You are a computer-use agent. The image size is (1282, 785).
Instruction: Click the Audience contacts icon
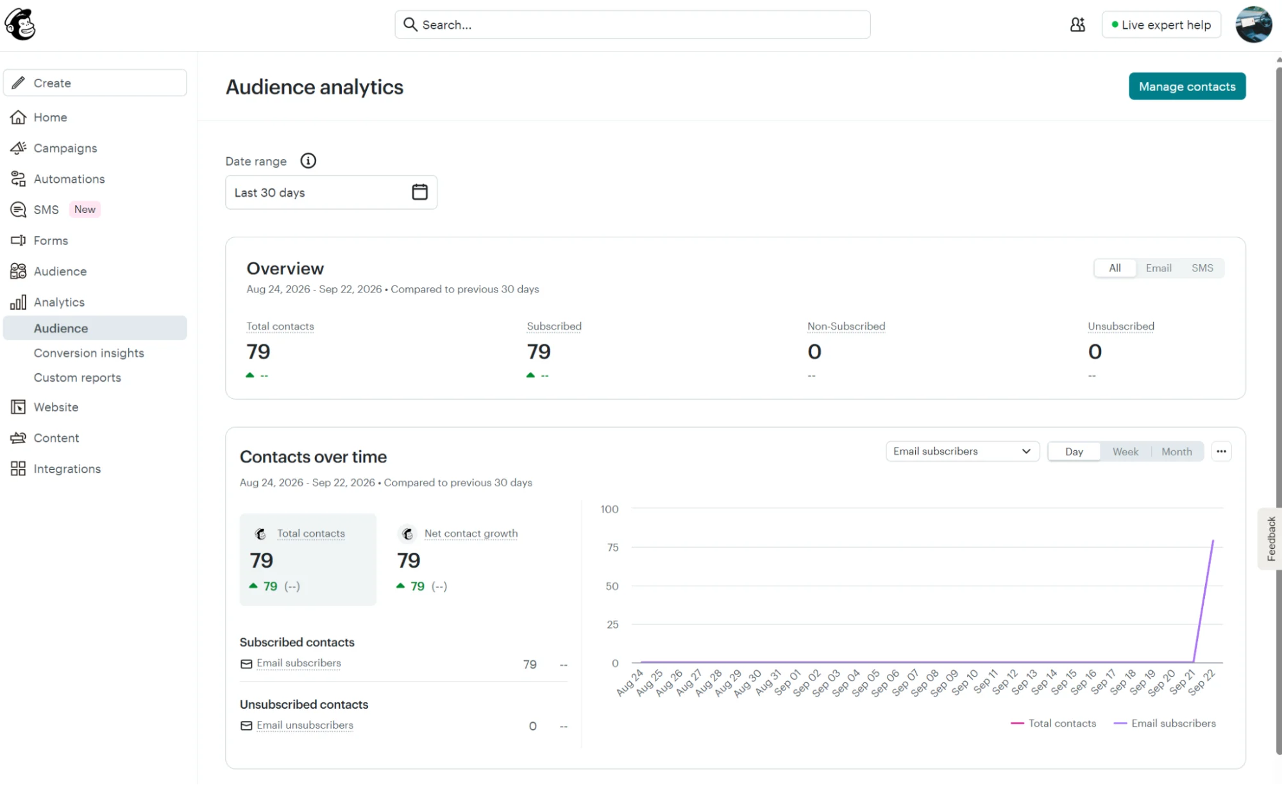tap(19, 271)
